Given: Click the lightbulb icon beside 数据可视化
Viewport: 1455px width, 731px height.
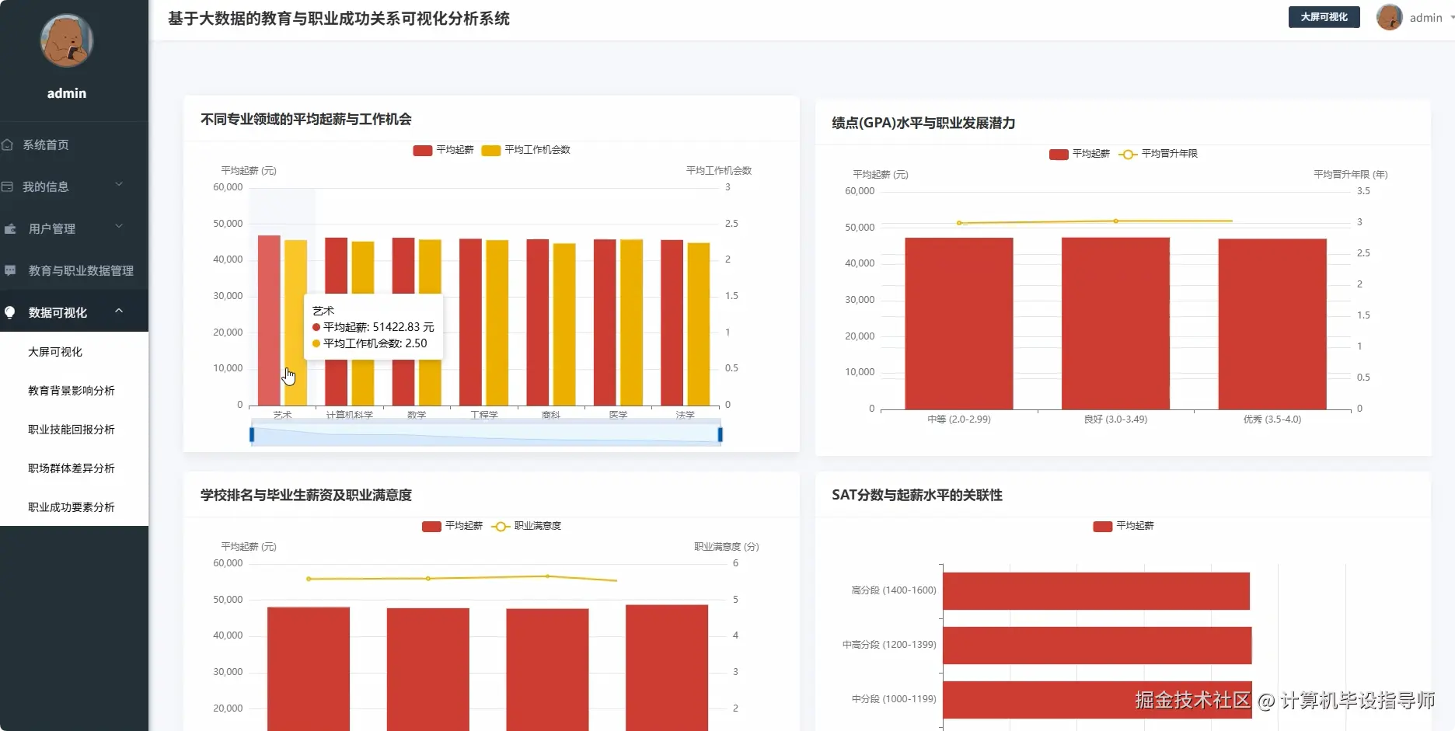Looking at the screenshot, I should 10,312.
